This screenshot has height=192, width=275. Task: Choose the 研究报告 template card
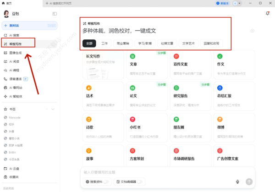(191, 96)
